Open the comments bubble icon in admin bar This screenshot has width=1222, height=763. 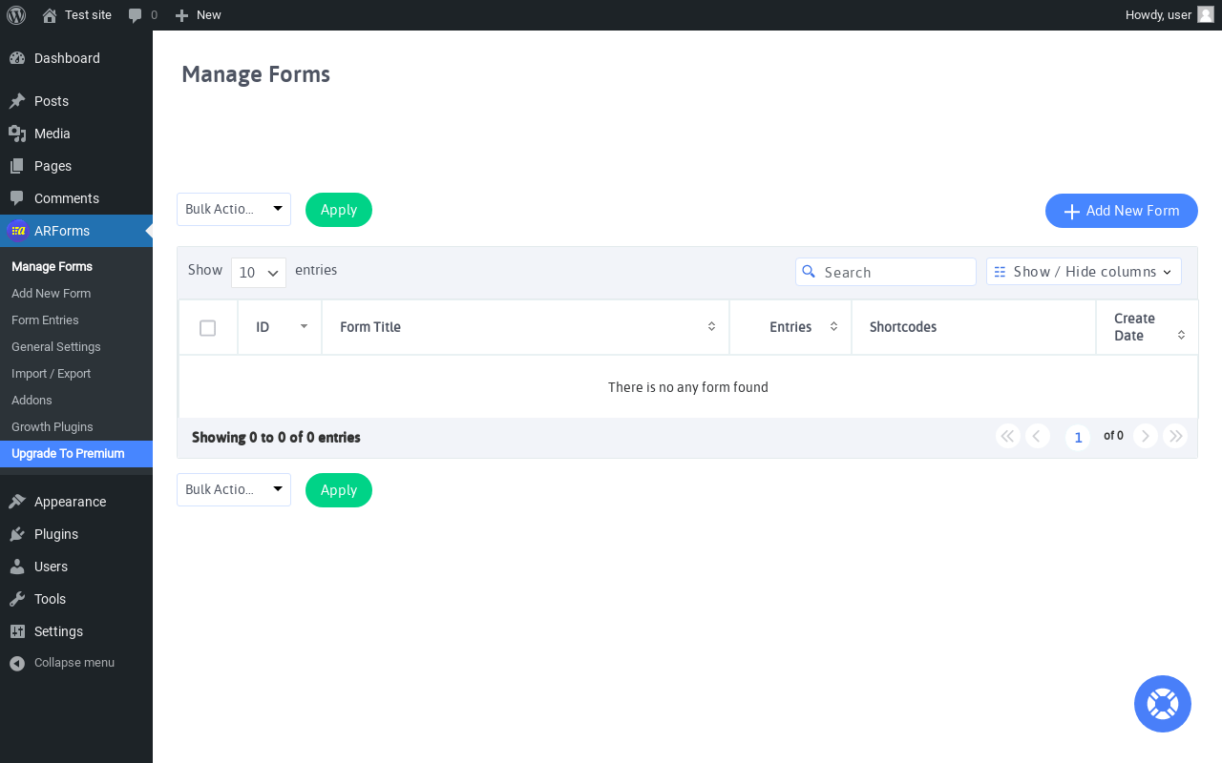click(x=136, y=15)
